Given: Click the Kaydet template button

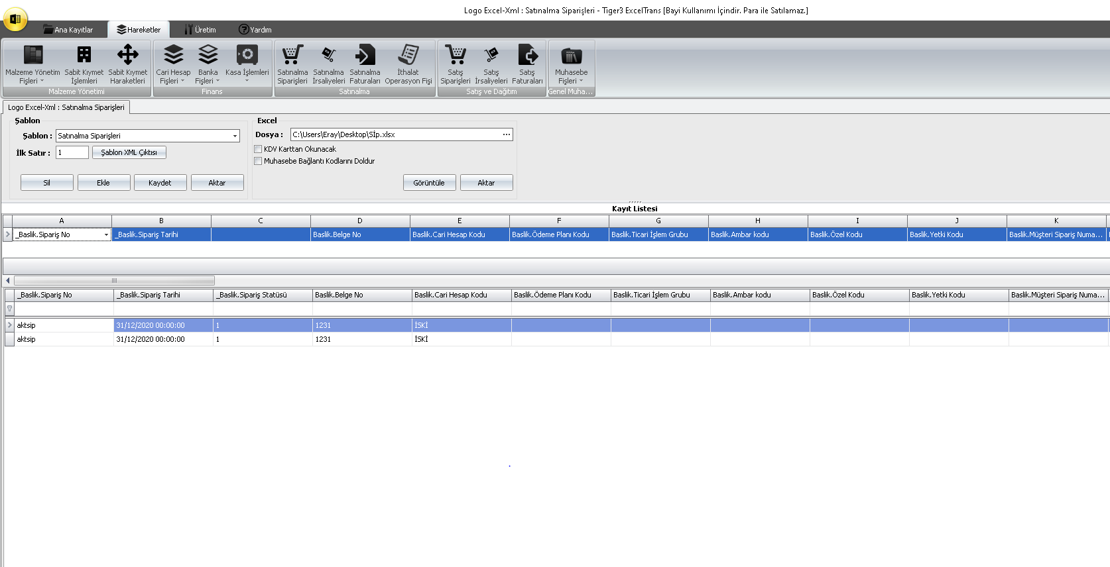Looking at the screenshot, I should (160, 183).
